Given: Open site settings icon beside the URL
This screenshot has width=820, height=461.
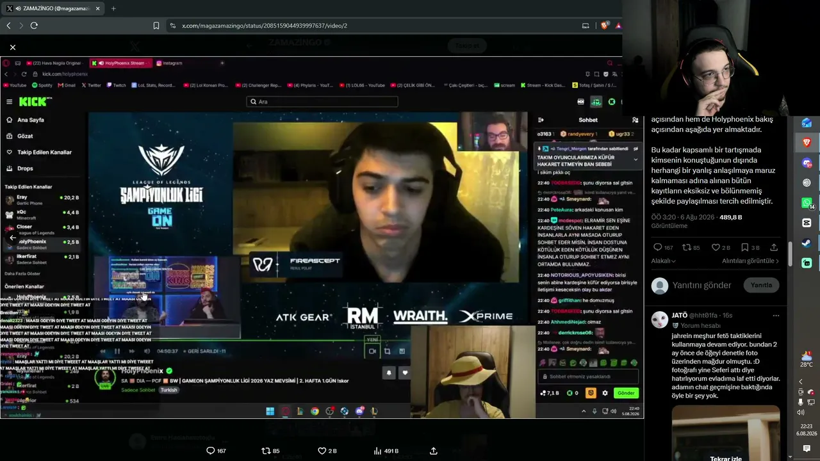Looking at the screenshot, I should 172,26.
